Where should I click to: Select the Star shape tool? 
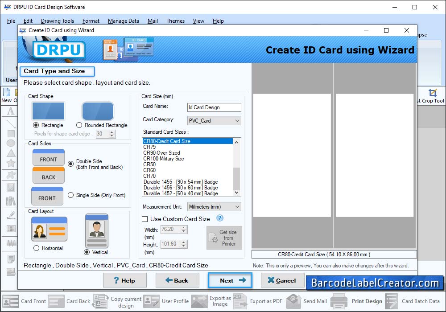11,163
